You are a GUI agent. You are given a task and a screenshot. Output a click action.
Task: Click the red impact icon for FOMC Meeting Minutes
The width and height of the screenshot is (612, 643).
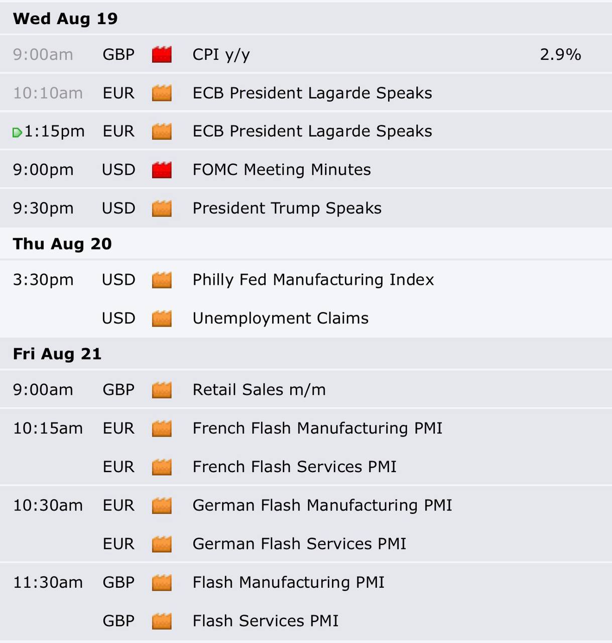(162, 170)
